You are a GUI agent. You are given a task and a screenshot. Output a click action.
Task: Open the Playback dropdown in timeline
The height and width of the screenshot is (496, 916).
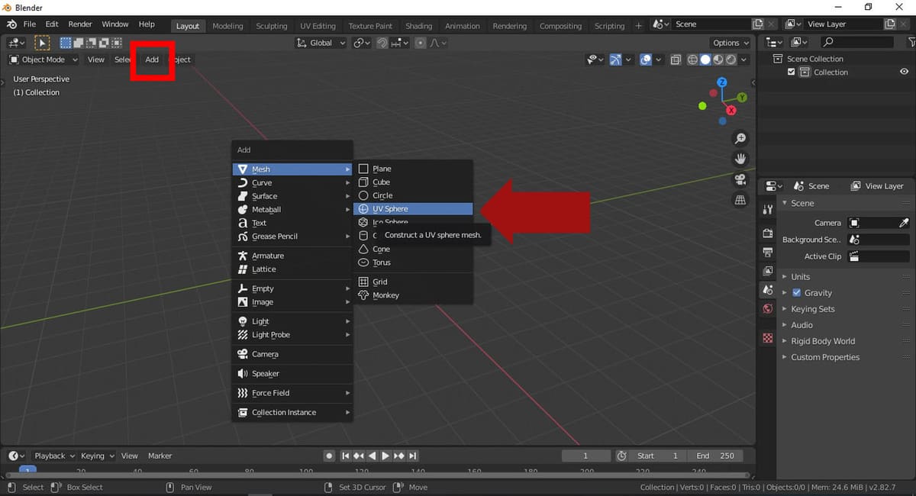click(x=53, y=456)
